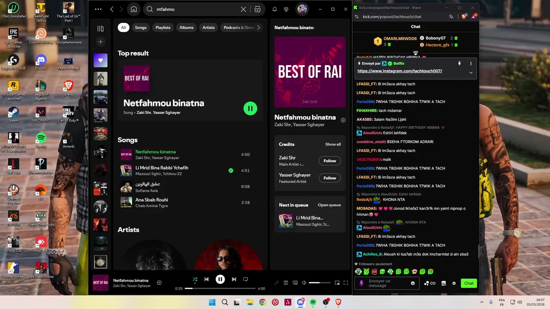550x309 pixels.
Task: Open lyrics microphone icon in player bar
Action: (x=276, y=283)
